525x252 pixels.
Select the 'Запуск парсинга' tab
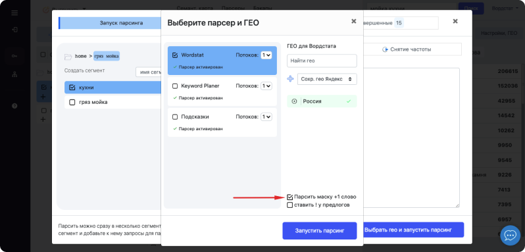click(x=111, y=23)
